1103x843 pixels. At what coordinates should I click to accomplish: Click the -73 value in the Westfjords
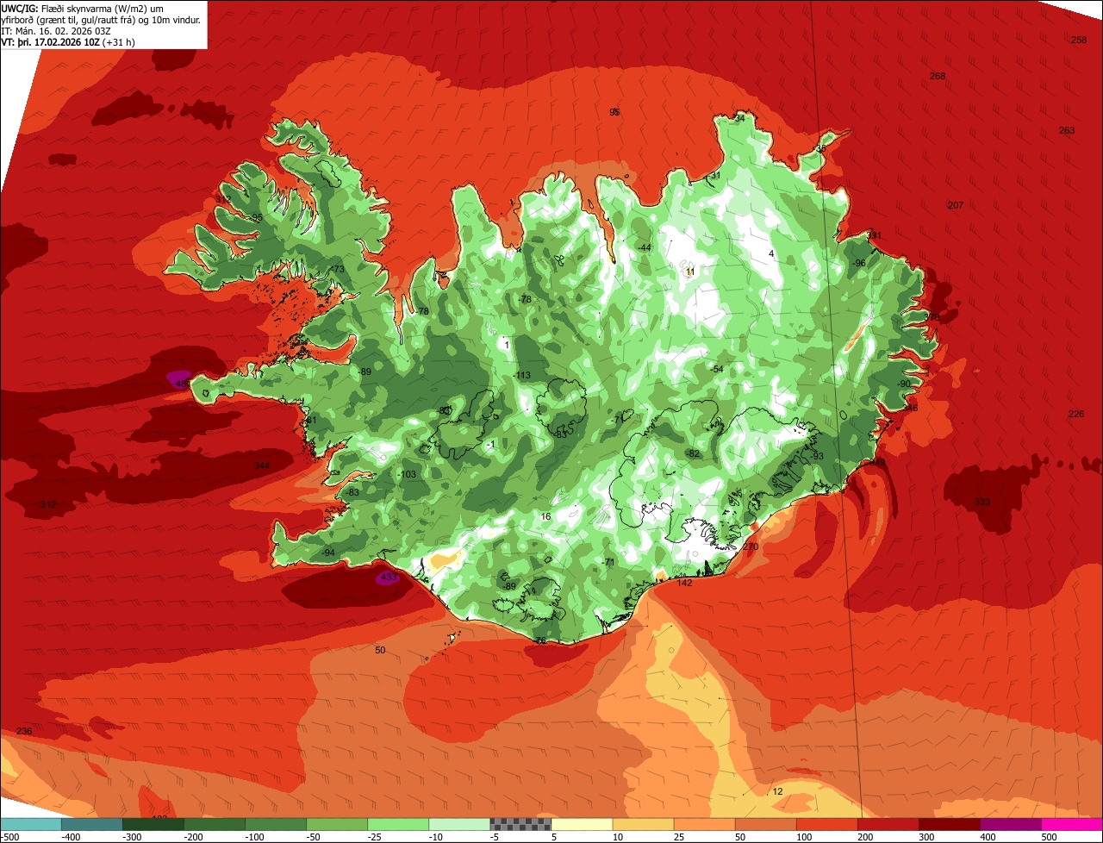(338, 269)
